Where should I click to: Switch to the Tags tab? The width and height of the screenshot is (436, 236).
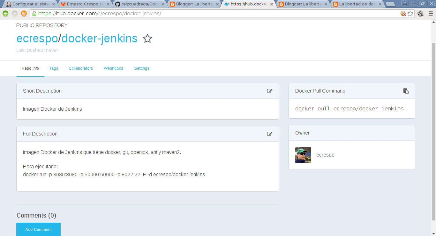[x=54, y=68]
